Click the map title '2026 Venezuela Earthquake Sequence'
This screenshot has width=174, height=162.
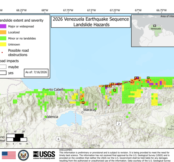click(x=91, y=19)
